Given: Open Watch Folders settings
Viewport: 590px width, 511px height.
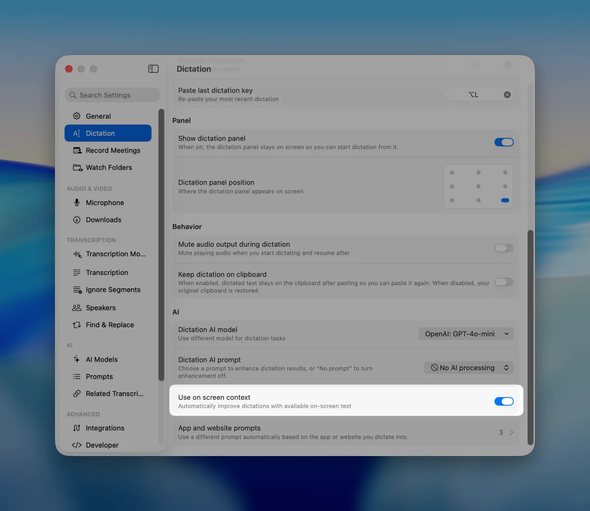Looking at the screenshot, I should [108, 168].
